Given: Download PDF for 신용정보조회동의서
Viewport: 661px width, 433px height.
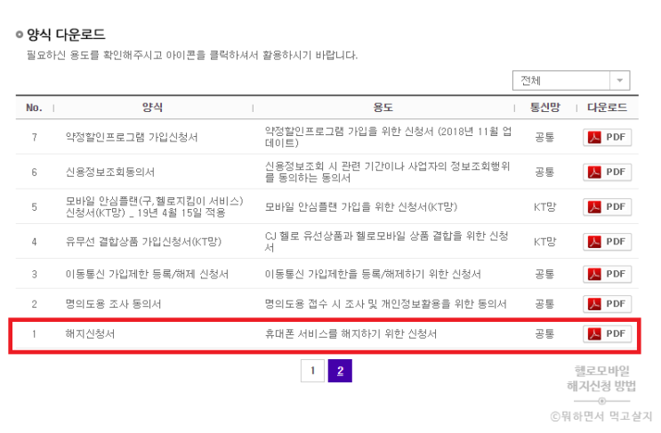Looking at the screenshot, I should click(x=607, y=172).
